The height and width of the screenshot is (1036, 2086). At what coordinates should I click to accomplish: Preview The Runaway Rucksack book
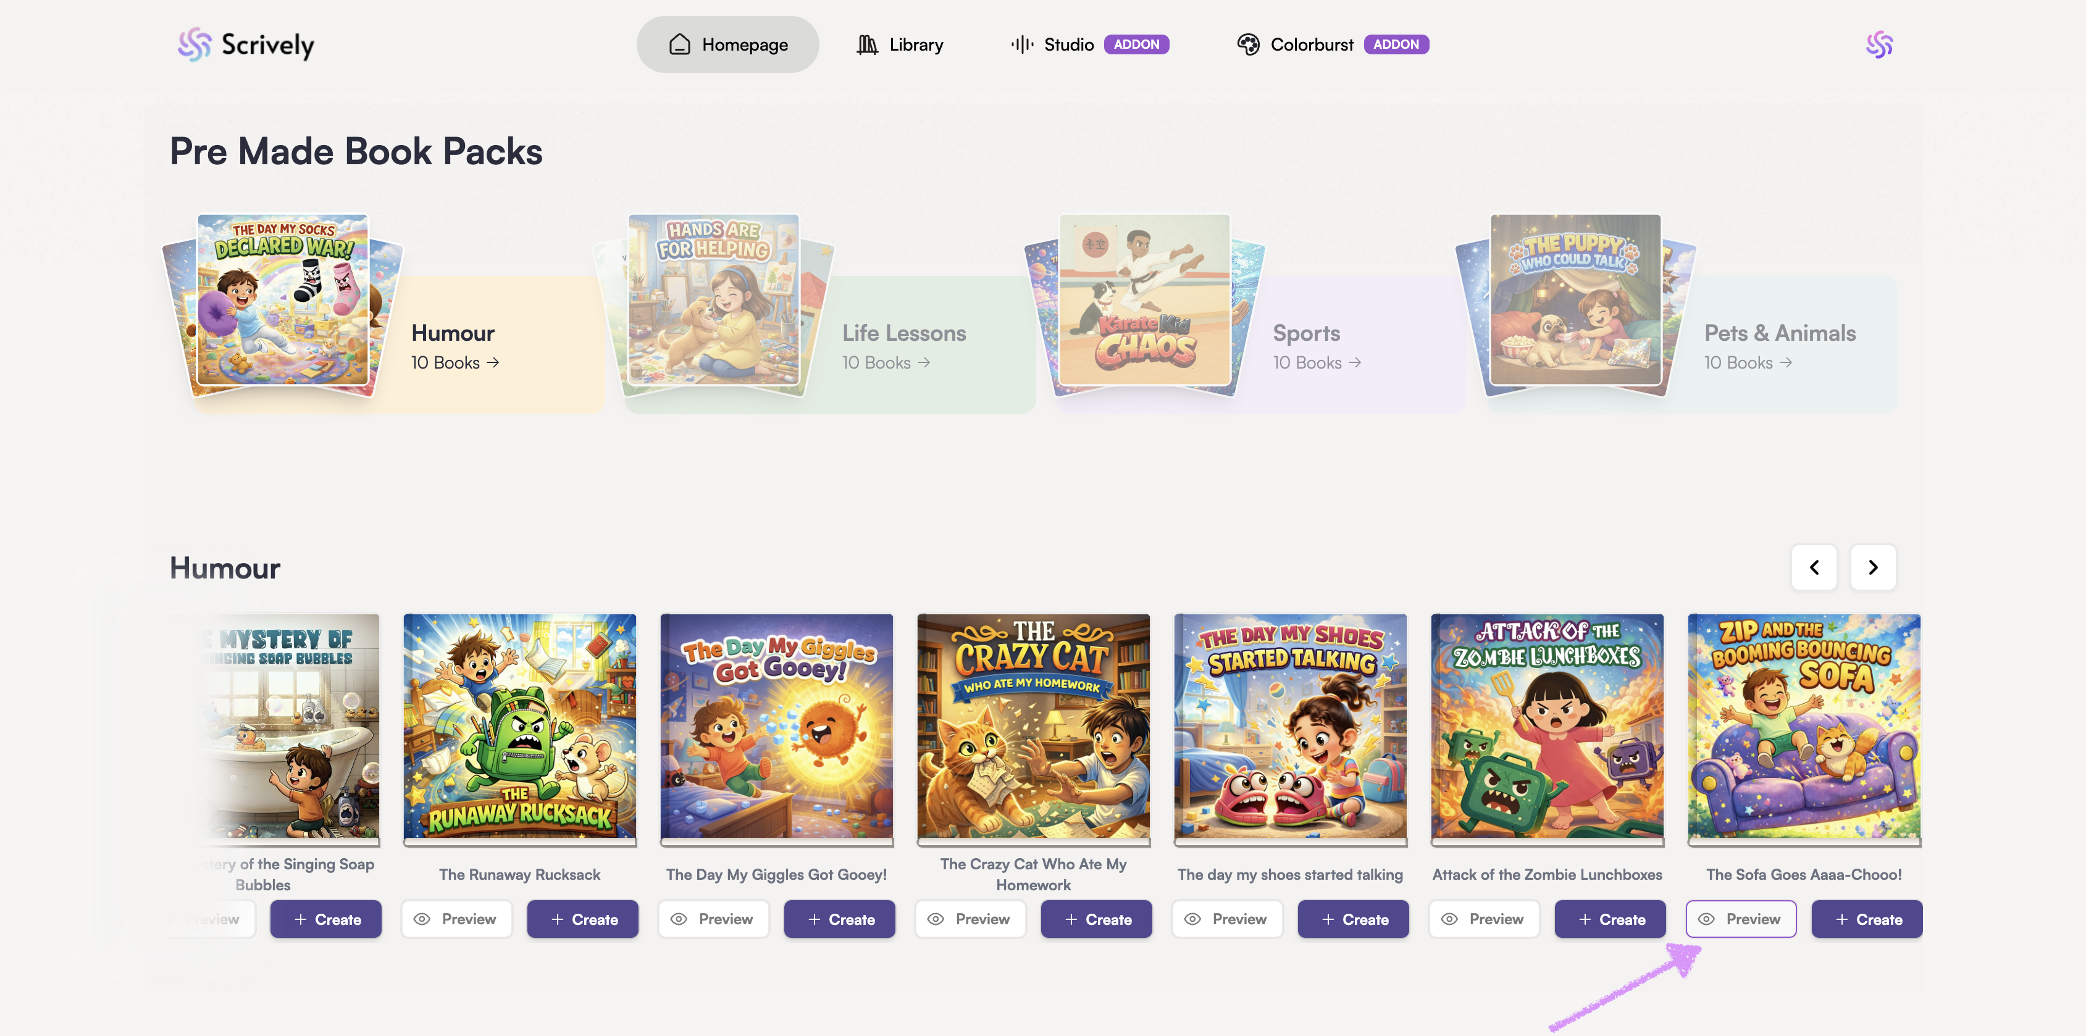coord(457,919)
